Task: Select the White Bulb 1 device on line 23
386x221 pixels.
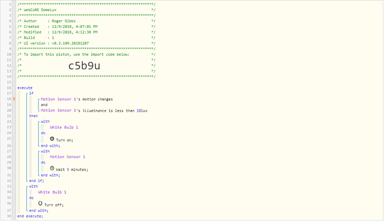Action: point(64,127)
